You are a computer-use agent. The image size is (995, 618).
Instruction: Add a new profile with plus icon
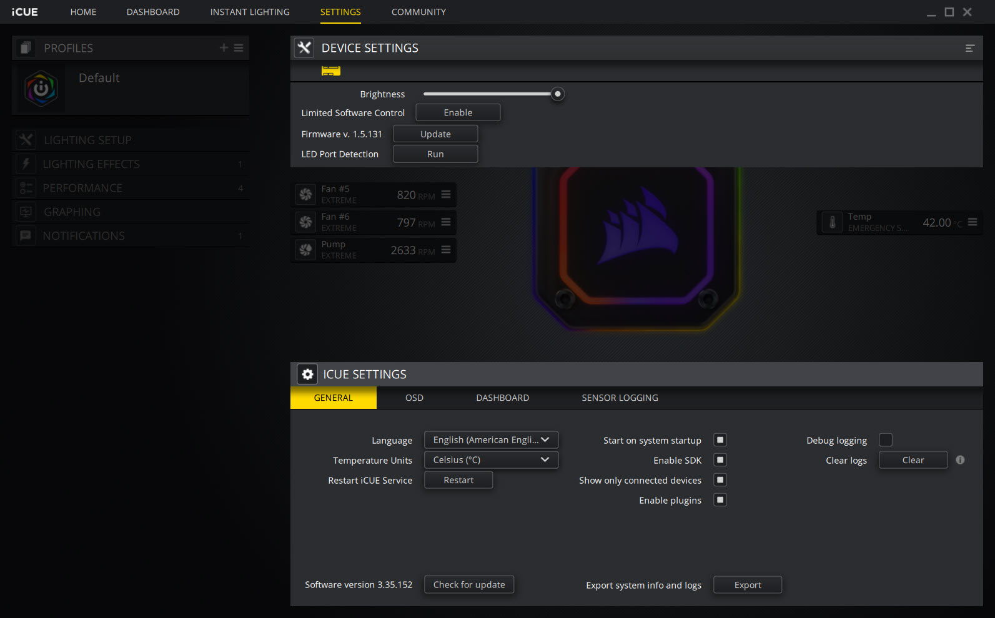coord(224,47)
